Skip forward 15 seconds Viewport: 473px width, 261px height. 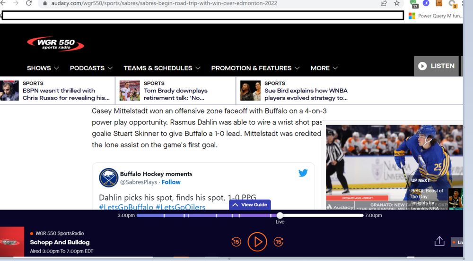[x=279, y=242]
